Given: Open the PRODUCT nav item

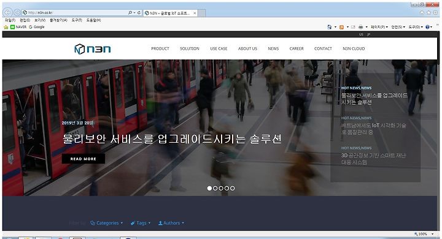Looking at the screenshot, I should [x=160, y=48].
